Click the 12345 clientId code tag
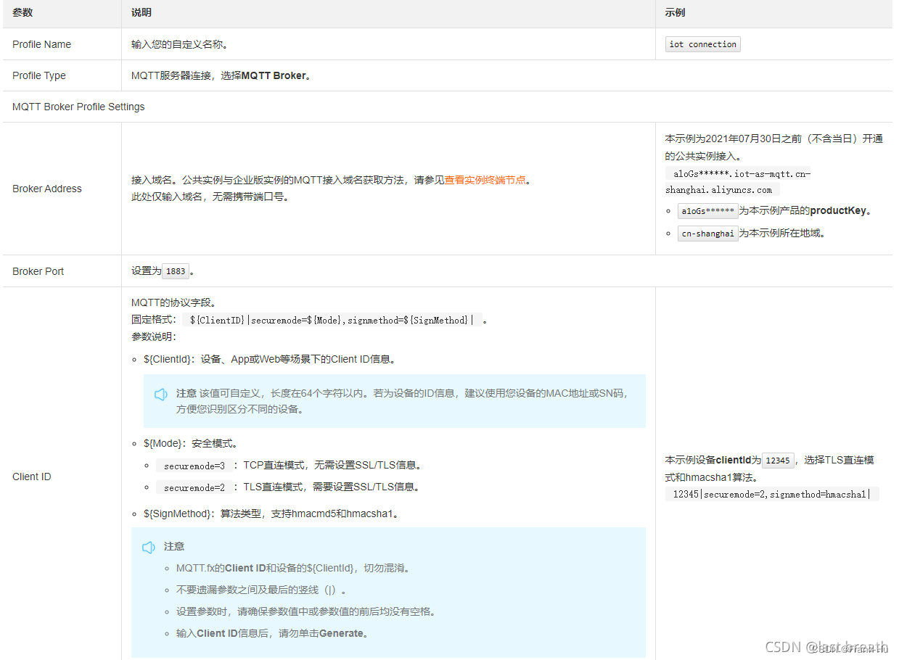 pyautogui.click(x=778, y=461)
